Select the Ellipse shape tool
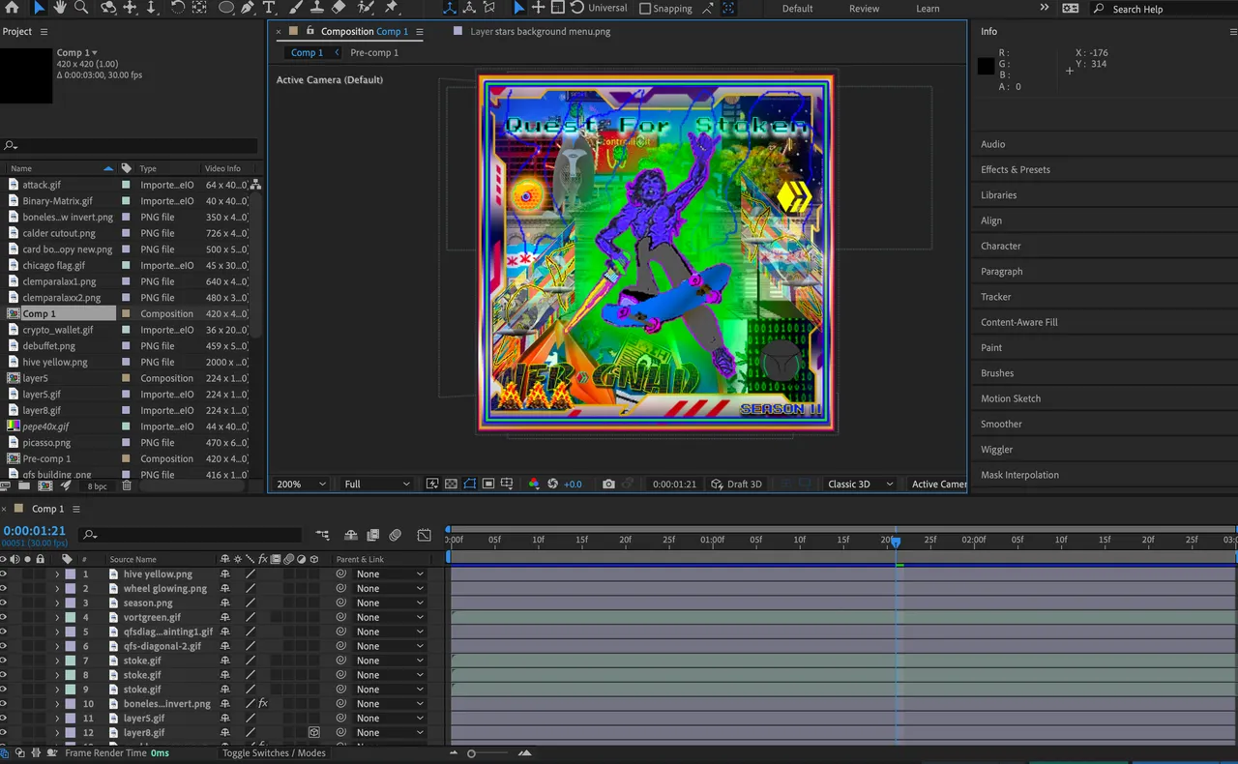The image size is (1238, 764). coord(225,8)
